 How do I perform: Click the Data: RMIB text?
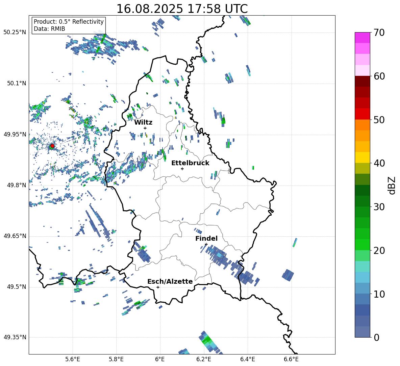click(x=49, y=29)
